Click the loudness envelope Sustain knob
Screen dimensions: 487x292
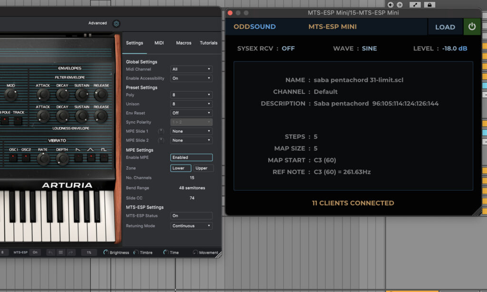pyautogui.click(x=82, y=116)
